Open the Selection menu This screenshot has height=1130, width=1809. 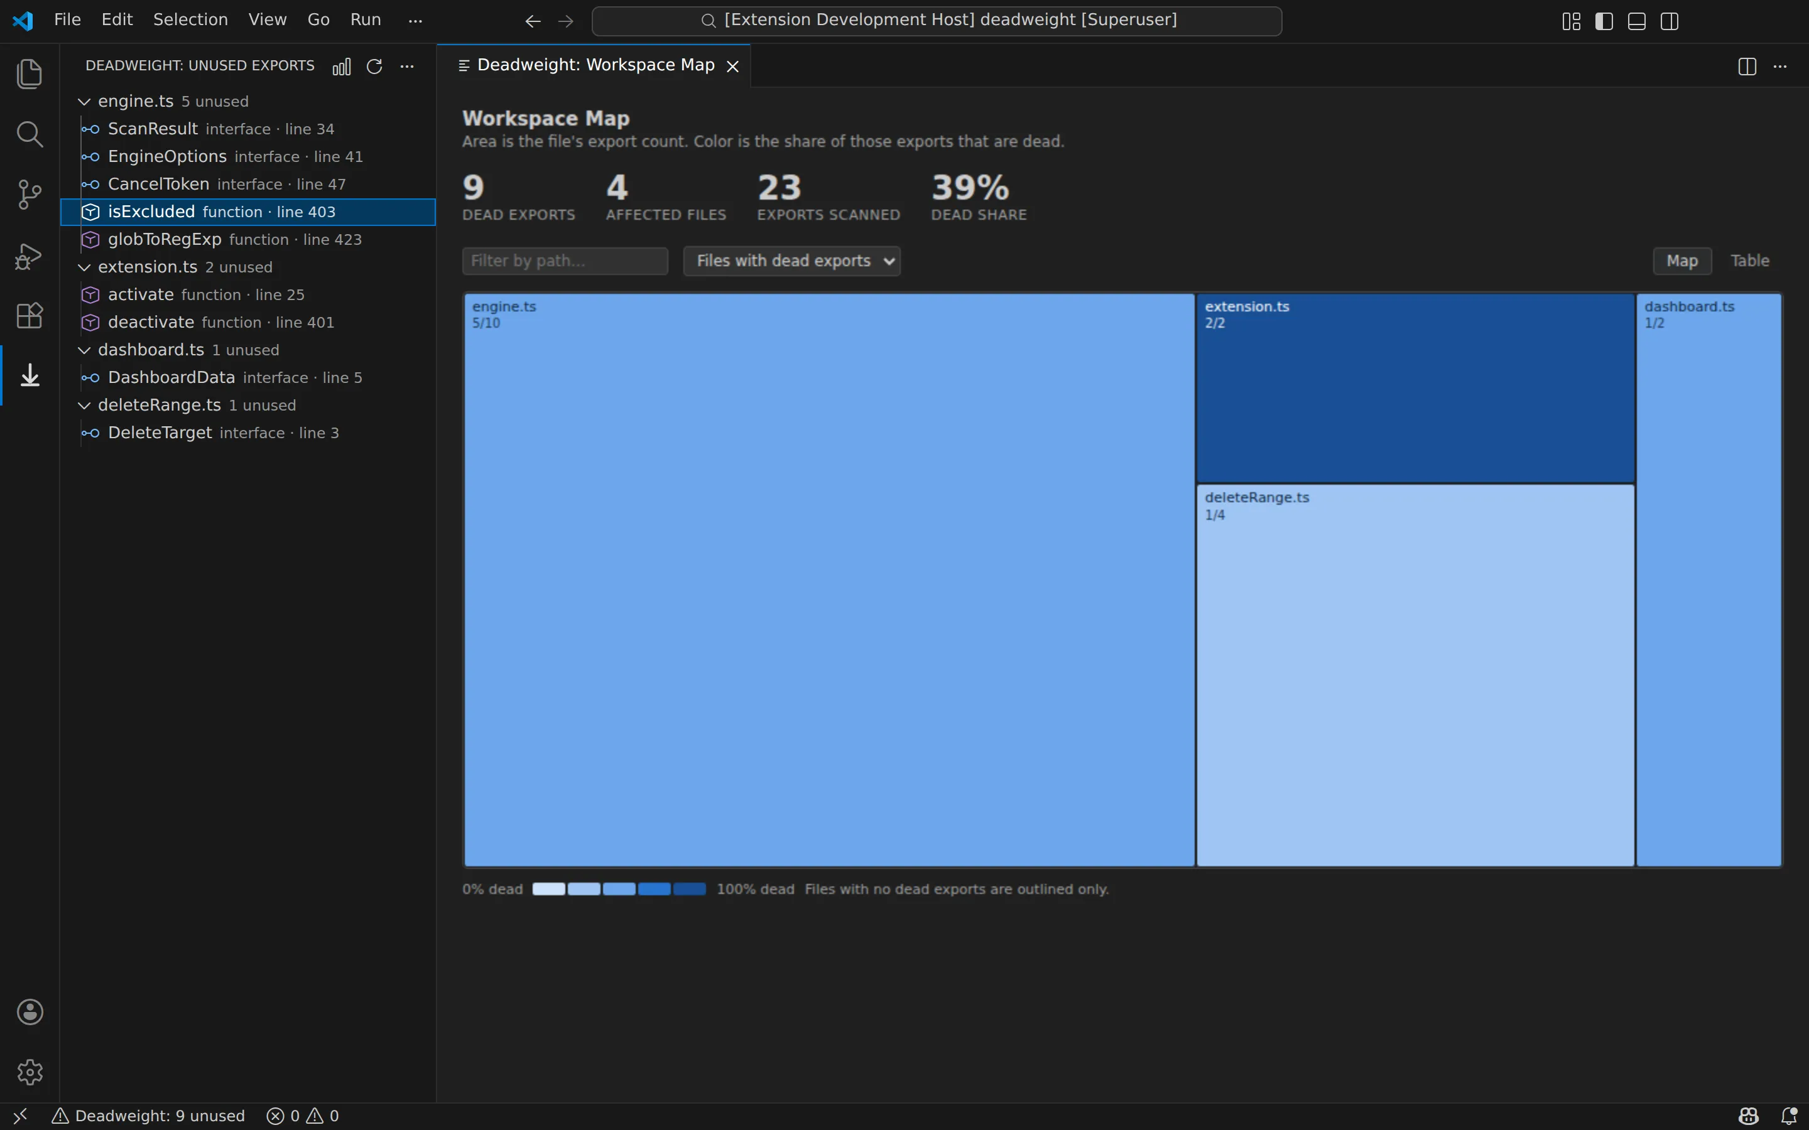190,20
